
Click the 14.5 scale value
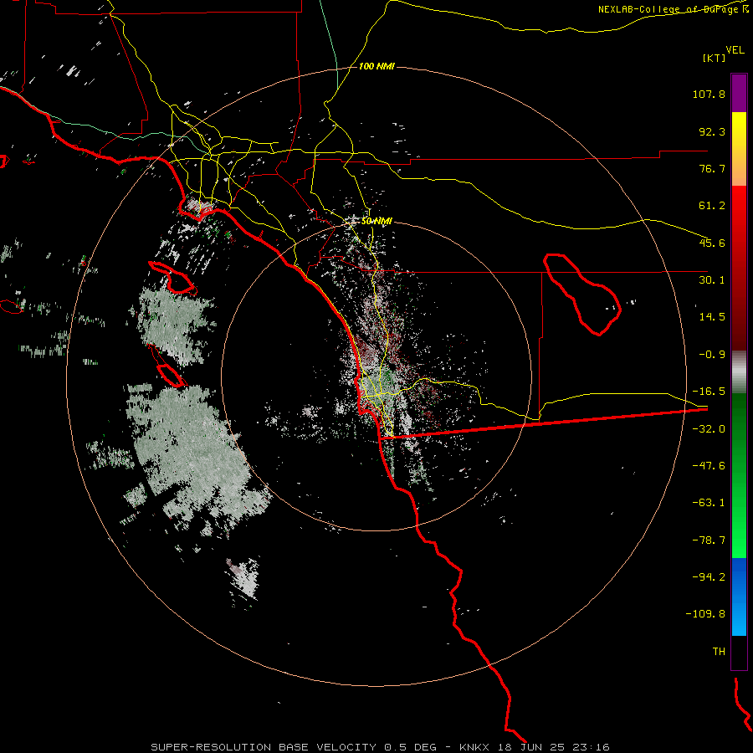point(712,317)
